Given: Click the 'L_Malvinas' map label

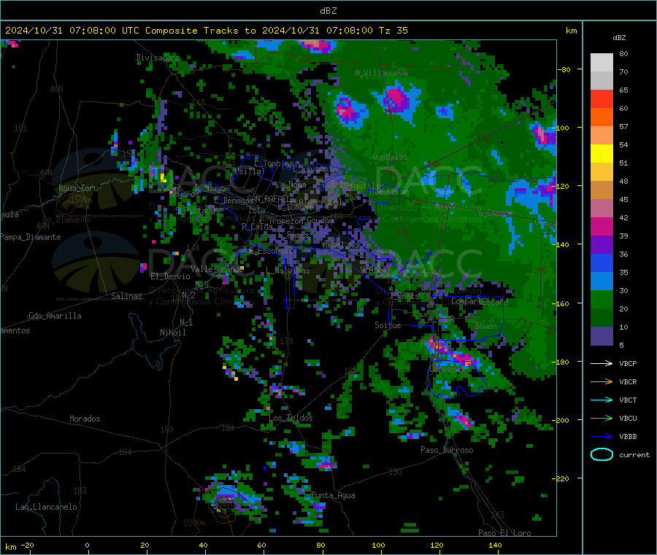Looking at the screenshot, I should tap(288, 271).
